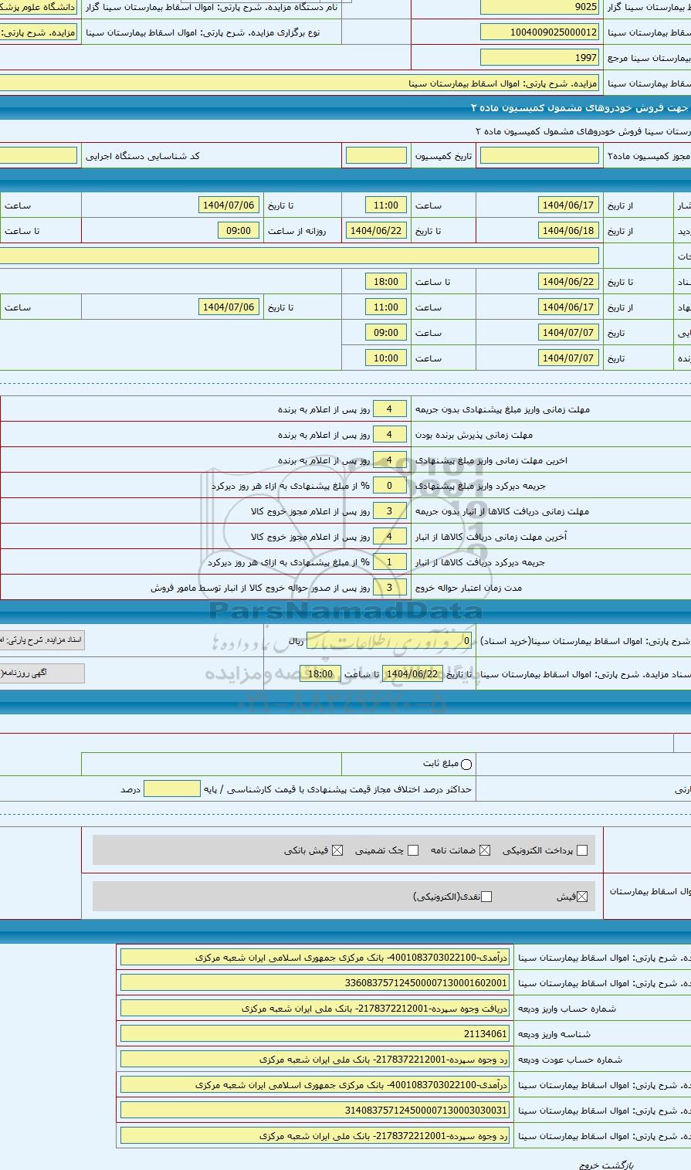Screen dimensions: 691x1170
Task: Click the شماره حساب عودت ودیعه field
Action: tap(315, 1060)
